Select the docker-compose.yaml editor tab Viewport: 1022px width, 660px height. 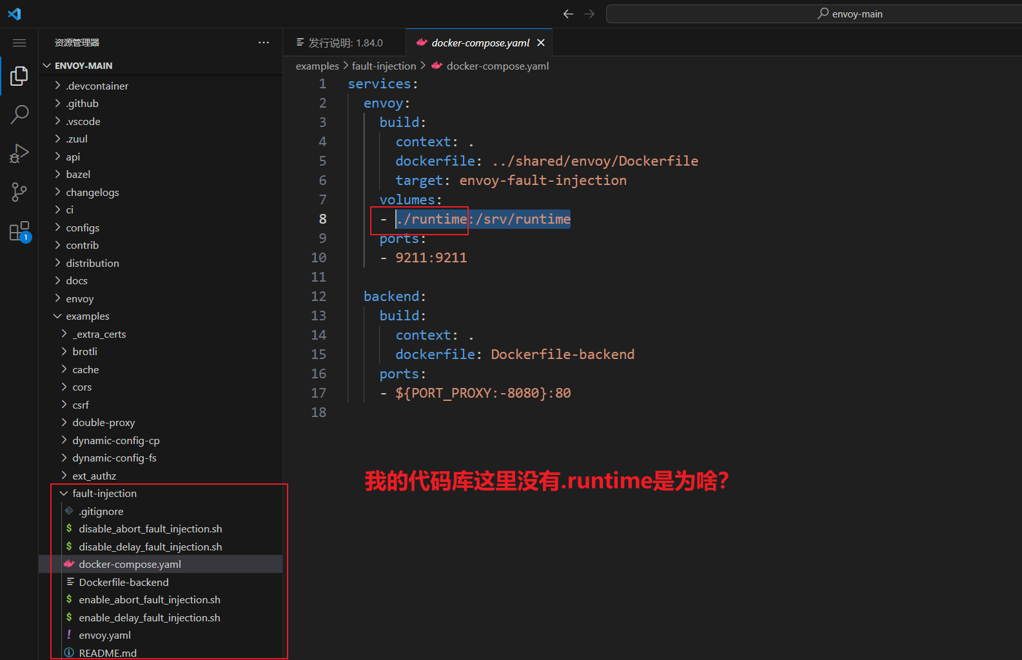pyautogui.click(x=480, y=43)
